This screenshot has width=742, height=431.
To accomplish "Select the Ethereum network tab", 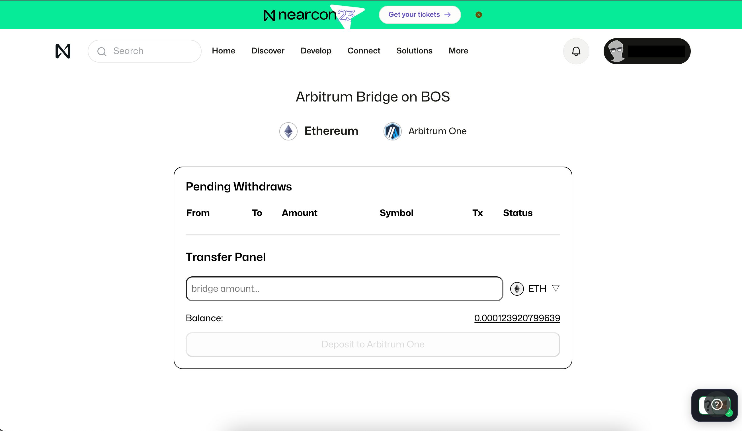I will click(319, 131).
